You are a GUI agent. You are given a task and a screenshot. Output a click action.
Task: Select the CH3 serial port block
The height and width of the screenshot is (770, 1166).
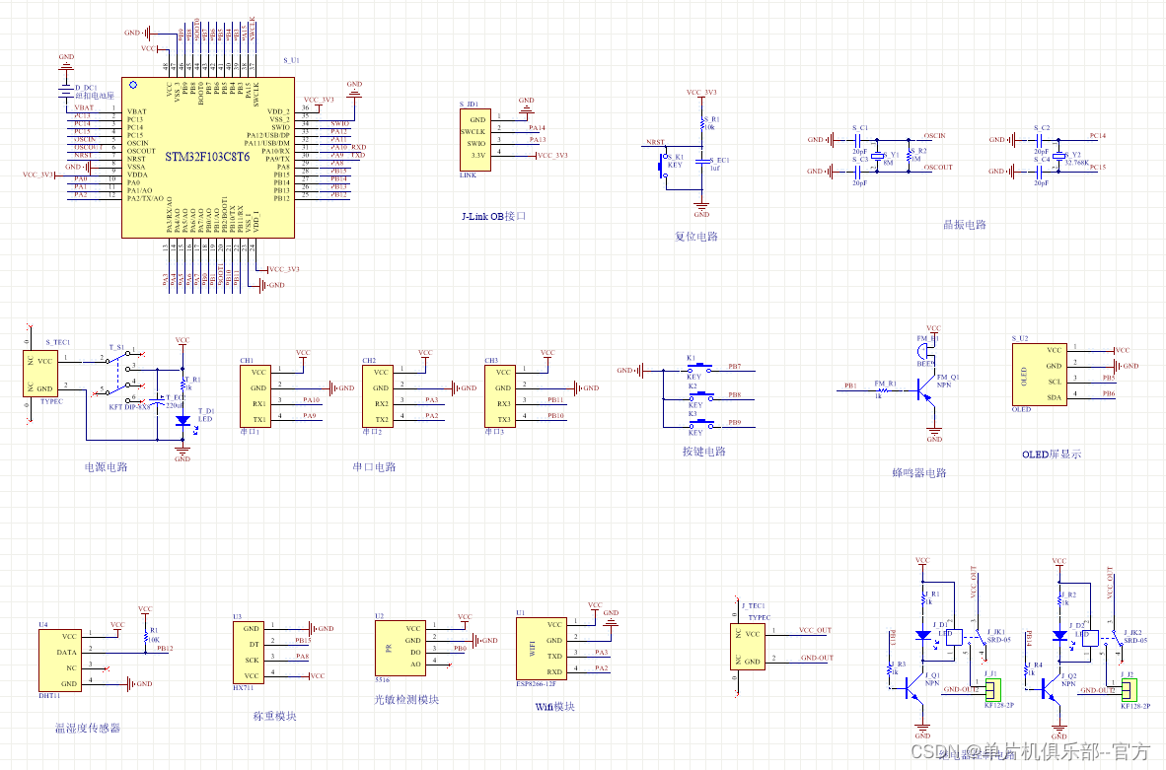tap(500, 396)
